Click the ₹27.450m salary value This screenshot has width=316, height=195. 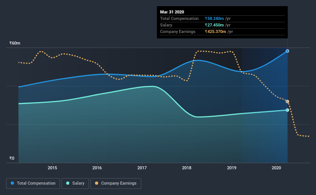point(214,25)
